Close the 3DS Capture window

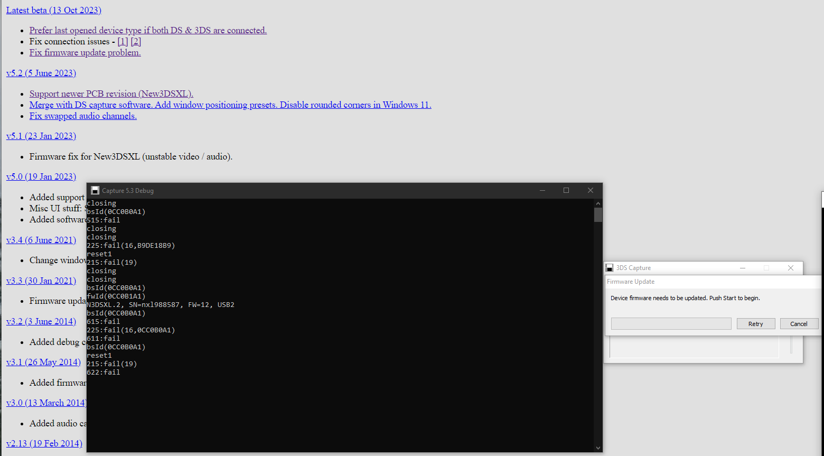pyautogui.click(x=791, y=268)
